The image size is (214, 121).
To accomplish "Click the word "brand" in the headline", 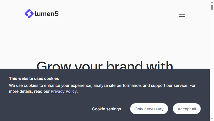I will coord(124,65).
